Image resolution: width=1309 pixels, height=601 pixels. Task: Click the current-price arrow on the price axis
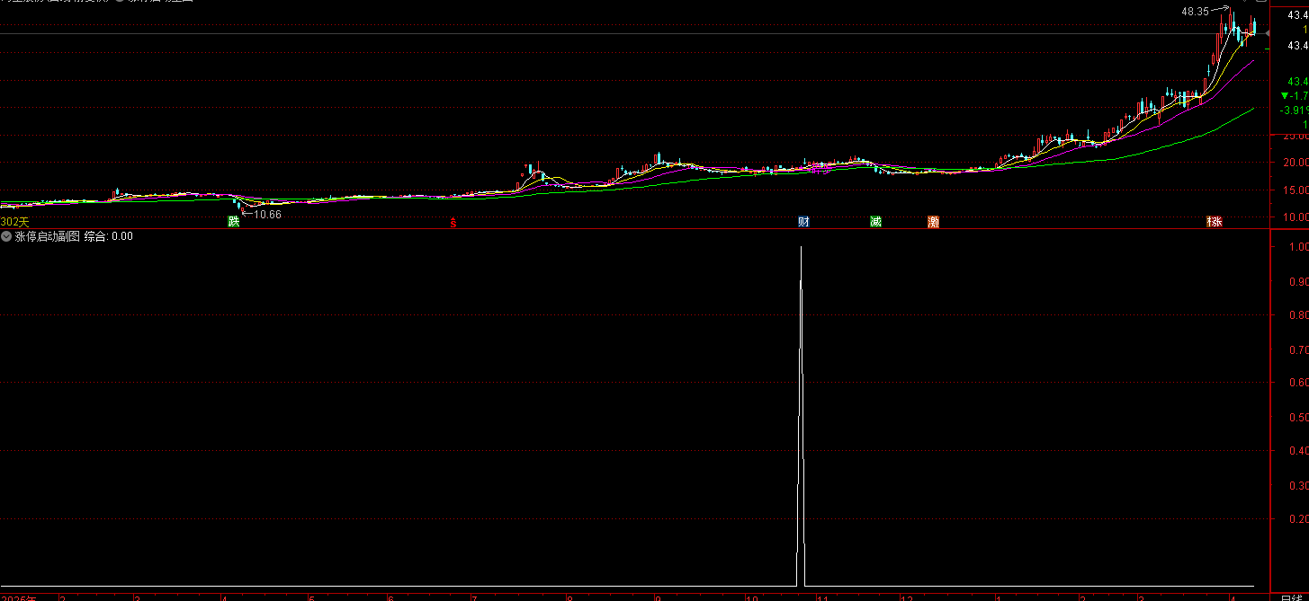click(x=1268, y=33)
